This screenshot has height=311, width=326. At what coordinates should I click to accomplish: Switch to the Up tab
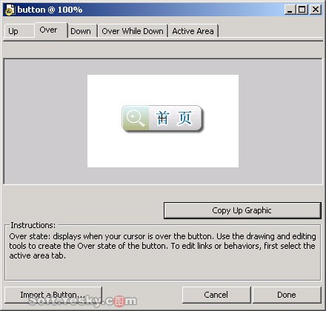click(19, 31)
